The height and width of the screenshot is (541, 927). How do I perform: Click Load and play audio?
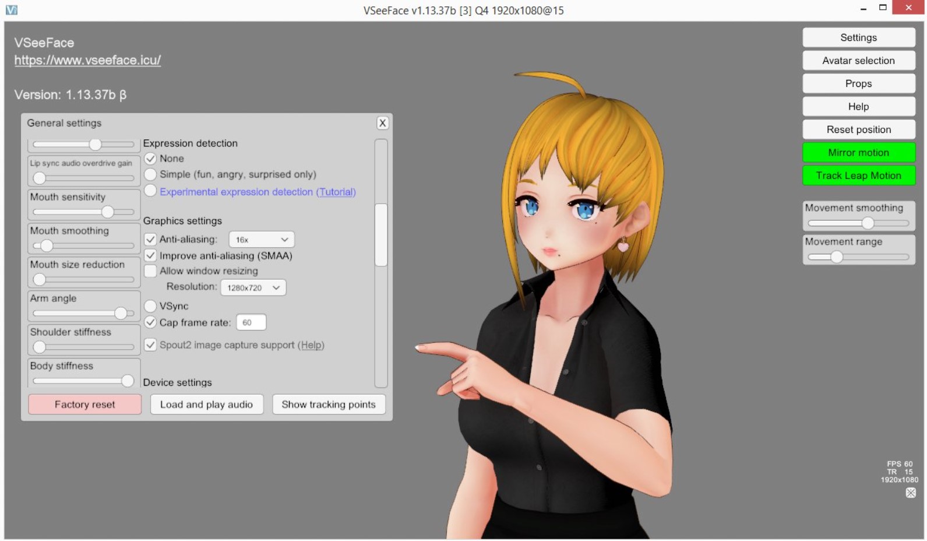point(206,405)
